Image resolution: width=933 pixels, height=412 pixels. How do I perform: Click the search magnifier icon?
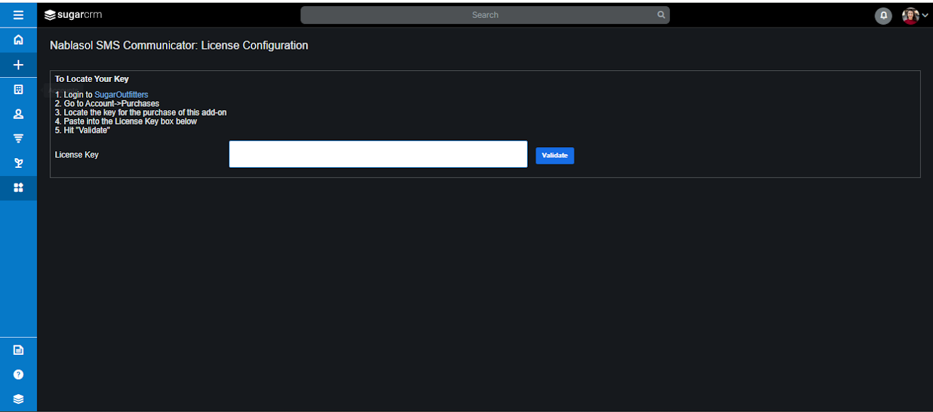click(661, 14)
